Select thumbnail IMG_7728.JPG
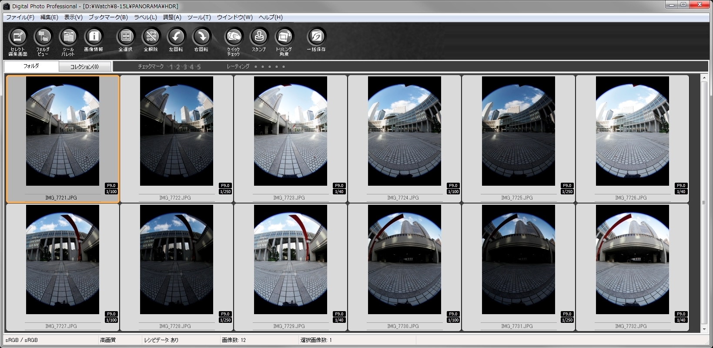The width and height of the screenshot is (713, 348). (177, 259)
